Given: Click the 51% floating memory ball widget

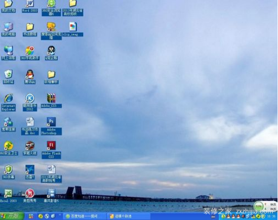Looking at the screenshot, I should click(x=258, y=206).
